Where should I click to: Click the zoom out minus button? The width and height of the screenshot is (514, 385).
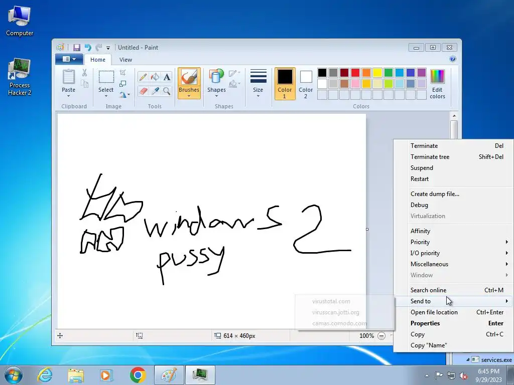pyautogui.click(x=381, y=336)
